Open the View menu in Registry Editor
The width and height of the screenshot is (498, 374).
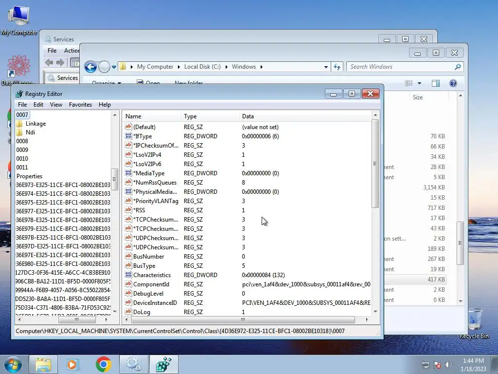click(x=56, y=105)
